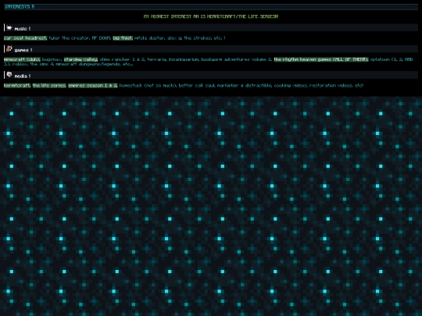
Task: Click the "music !" heading text
Action: click(x=23, y=29)
